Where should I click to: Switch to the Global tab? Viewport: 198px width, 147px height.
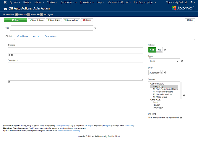point(9,36)
